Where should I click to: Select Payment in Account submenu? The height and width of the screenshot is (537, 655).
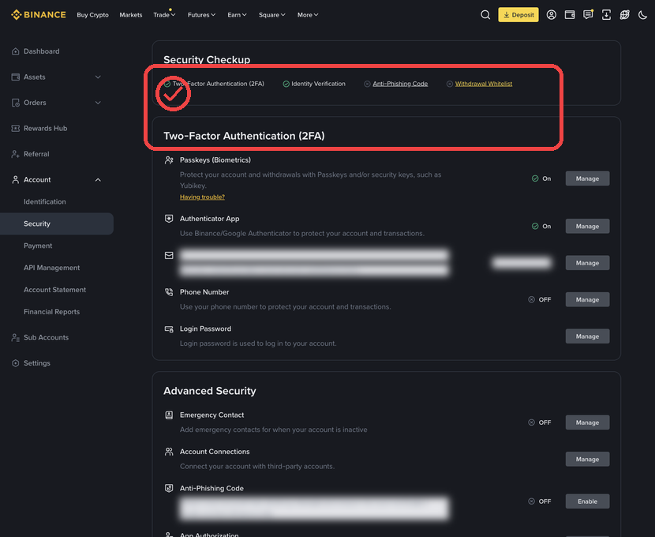pyautogui.click(x=38, y=246)
